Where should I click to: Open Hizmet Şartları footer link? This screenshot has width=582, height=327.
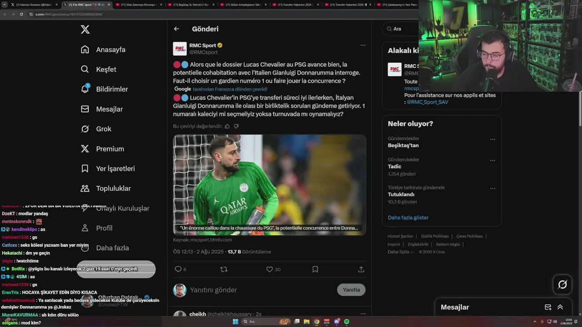tap(400, 236)
